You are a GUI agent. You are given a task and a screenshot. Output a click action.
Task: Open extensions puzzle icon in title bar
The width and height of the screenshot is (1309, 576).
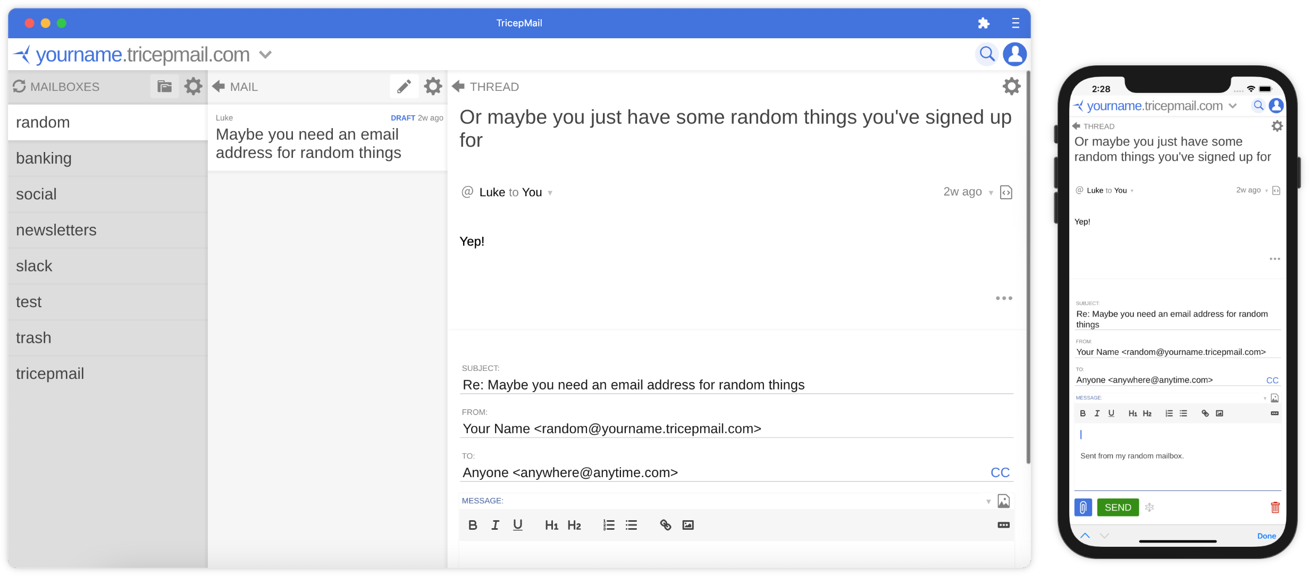tap(984, 23)
